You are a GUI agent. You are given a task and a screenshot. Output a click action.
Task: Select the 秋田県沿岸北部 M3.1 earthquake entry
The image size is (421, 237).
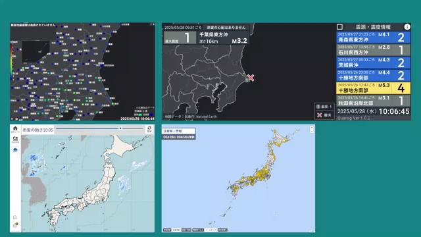pyautogui.click(x=373, y=101)
